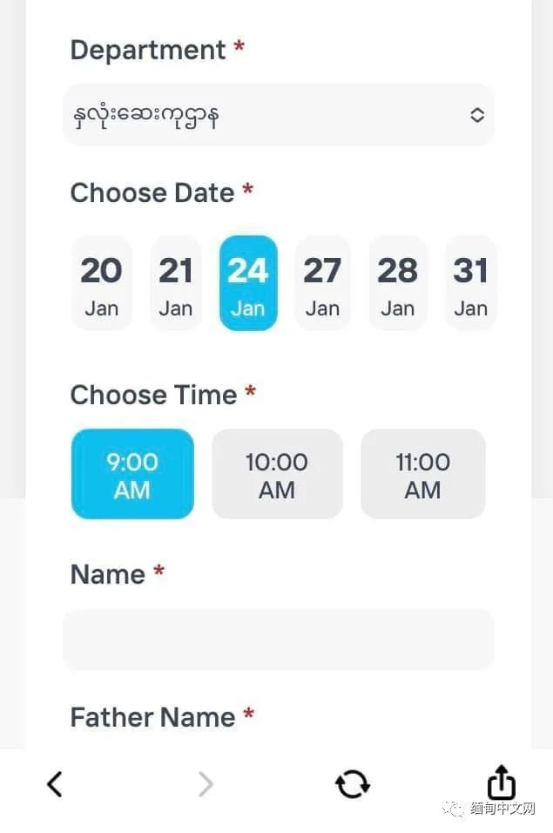The height and width of the screenshot is (833, 553).
Task: Pick 27 Jan as appointment date
Action: pyautogui.click(x=322, y=283)
